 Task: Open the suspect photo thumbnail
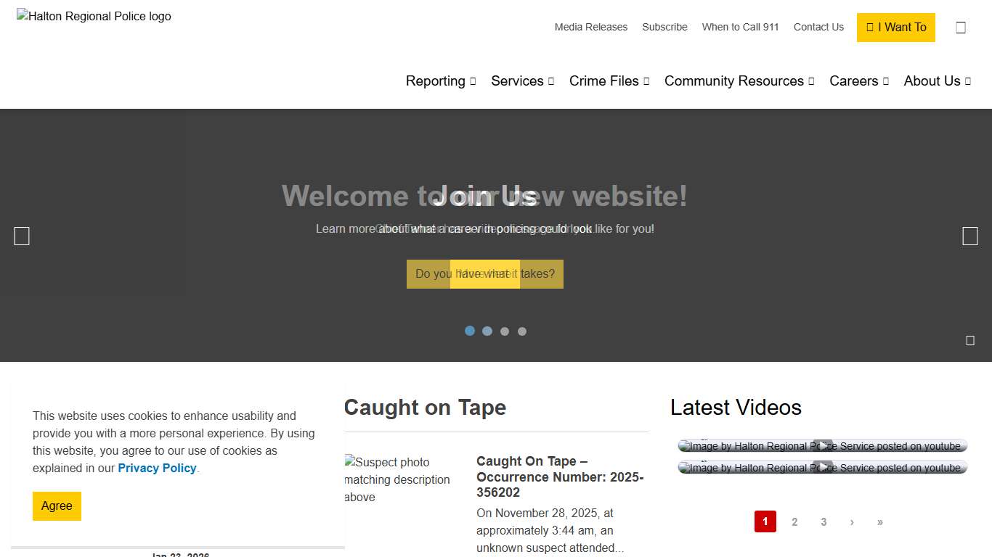click(x=398, y=479)
